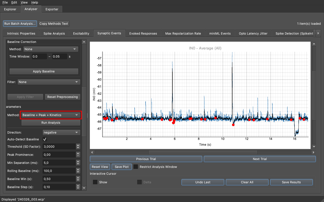This screenshot has width=324, height=202.
Task: Open the Edit menu
Action: (14, 3)
